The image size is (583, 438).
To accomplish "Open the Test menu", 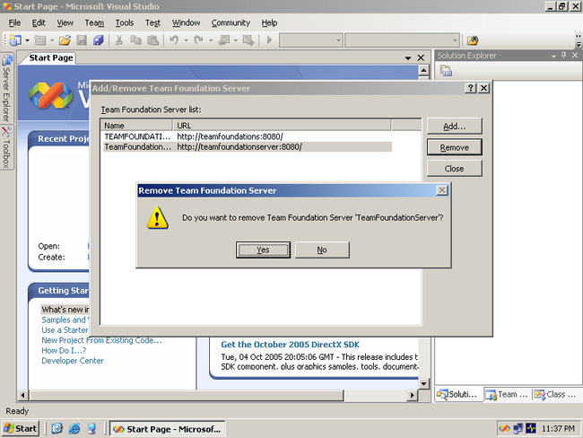I will (x=152, y=22).
